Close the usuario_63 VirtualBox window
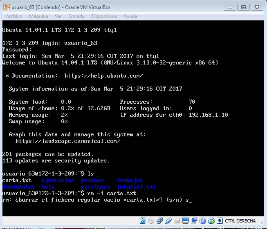The width and height of the screenshot is (267, 229). click(x=257, y=7)
